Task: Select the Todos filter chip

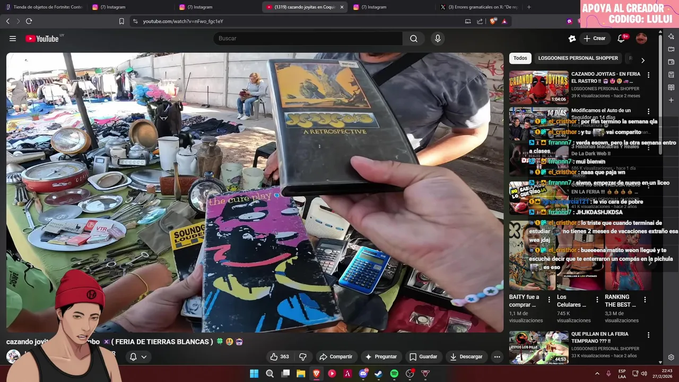Action: [x=520, y=58]
